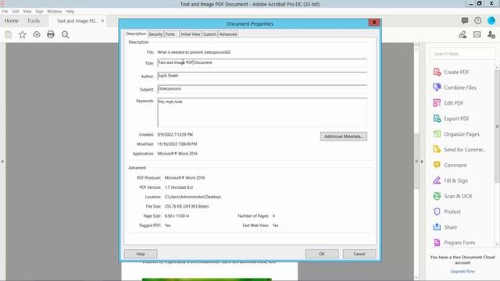Click the Help button in dialog

[x=141, y=254]
